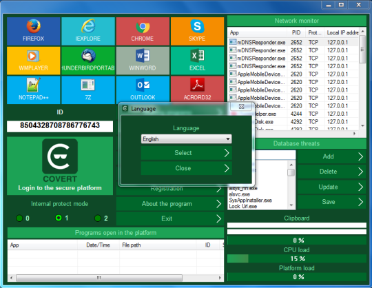Click Update in Database threats

(331, 187)
